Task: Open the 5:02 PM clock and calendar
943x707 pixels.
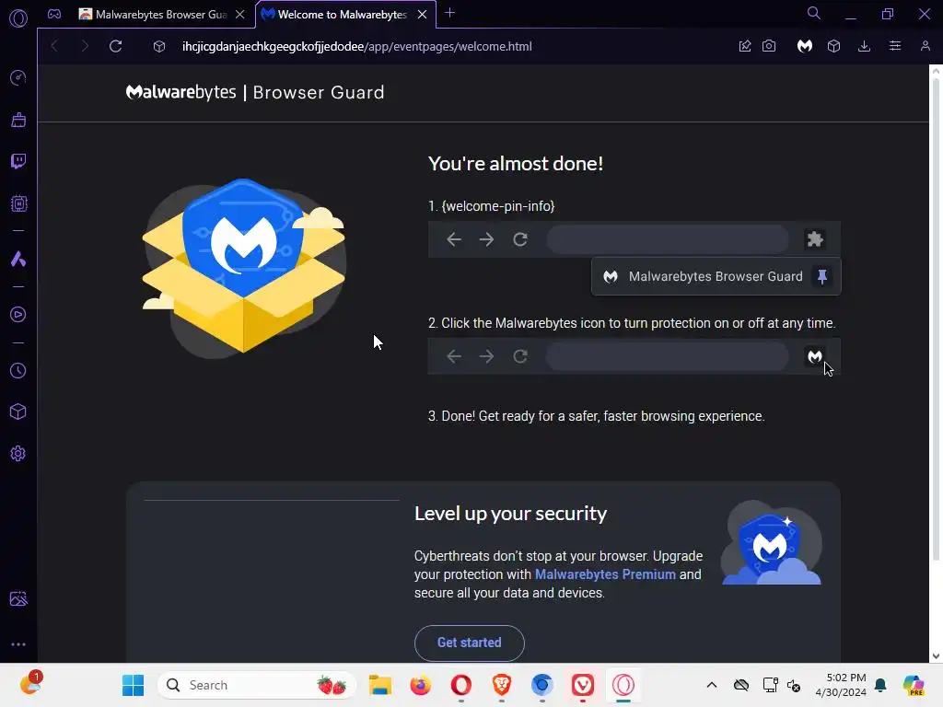Action: pyautogui.click(x=840, y=685)
